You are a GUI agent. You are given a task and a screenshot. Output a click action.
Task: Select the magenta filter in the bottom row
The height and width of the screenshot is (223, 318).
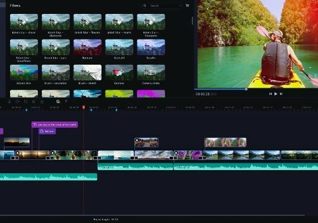tap(151, 94)
